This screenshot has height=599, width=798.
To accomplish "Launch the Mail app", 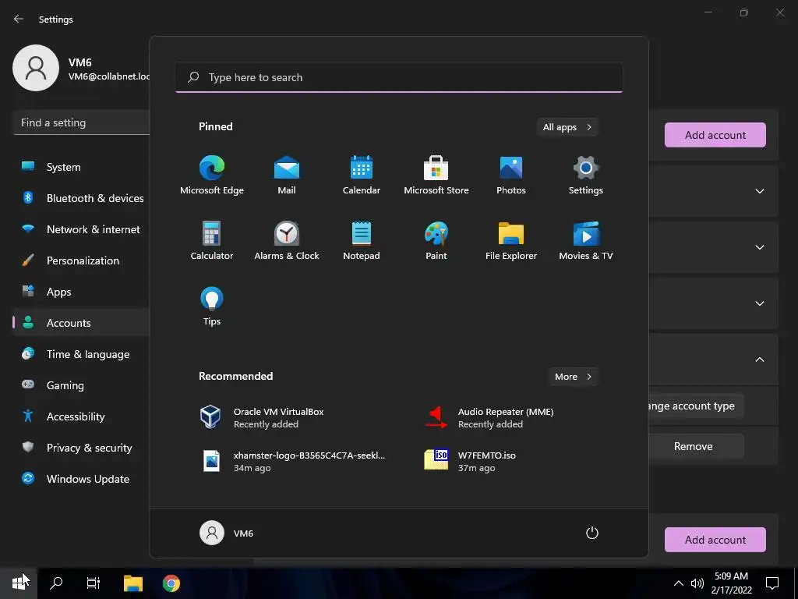I will click(287, 175).
